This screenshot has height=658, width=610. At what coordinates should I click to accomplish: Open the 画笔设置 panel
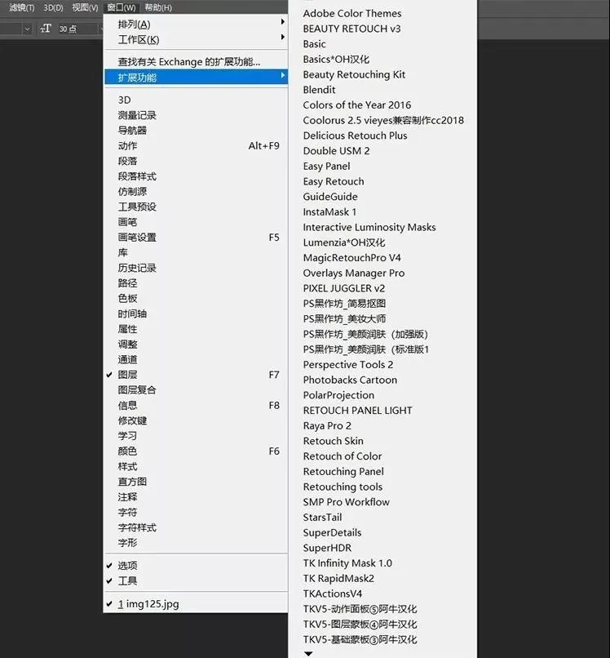point(196,237)
